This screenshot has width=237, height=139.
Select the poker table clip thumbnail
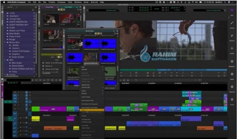click(x=75, y=44)
